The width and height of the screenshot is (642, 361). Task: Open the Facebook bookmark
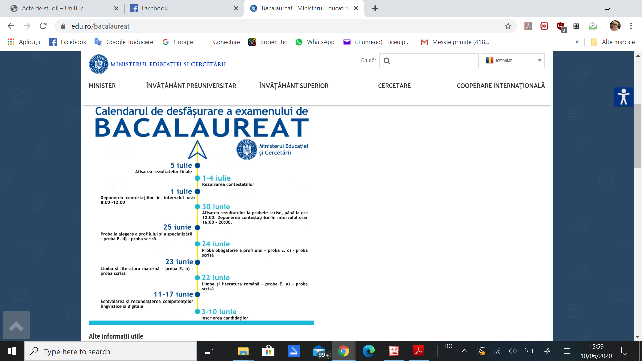click(68, 42)
